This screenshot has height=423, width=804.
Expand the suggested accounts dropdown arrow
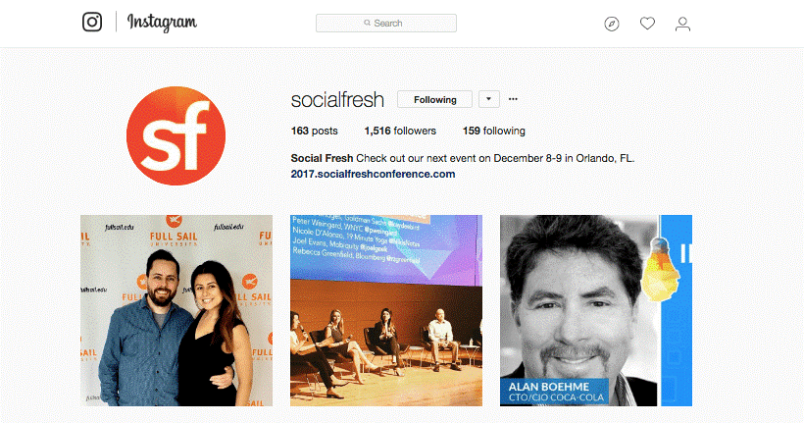[x=489, y=99]
